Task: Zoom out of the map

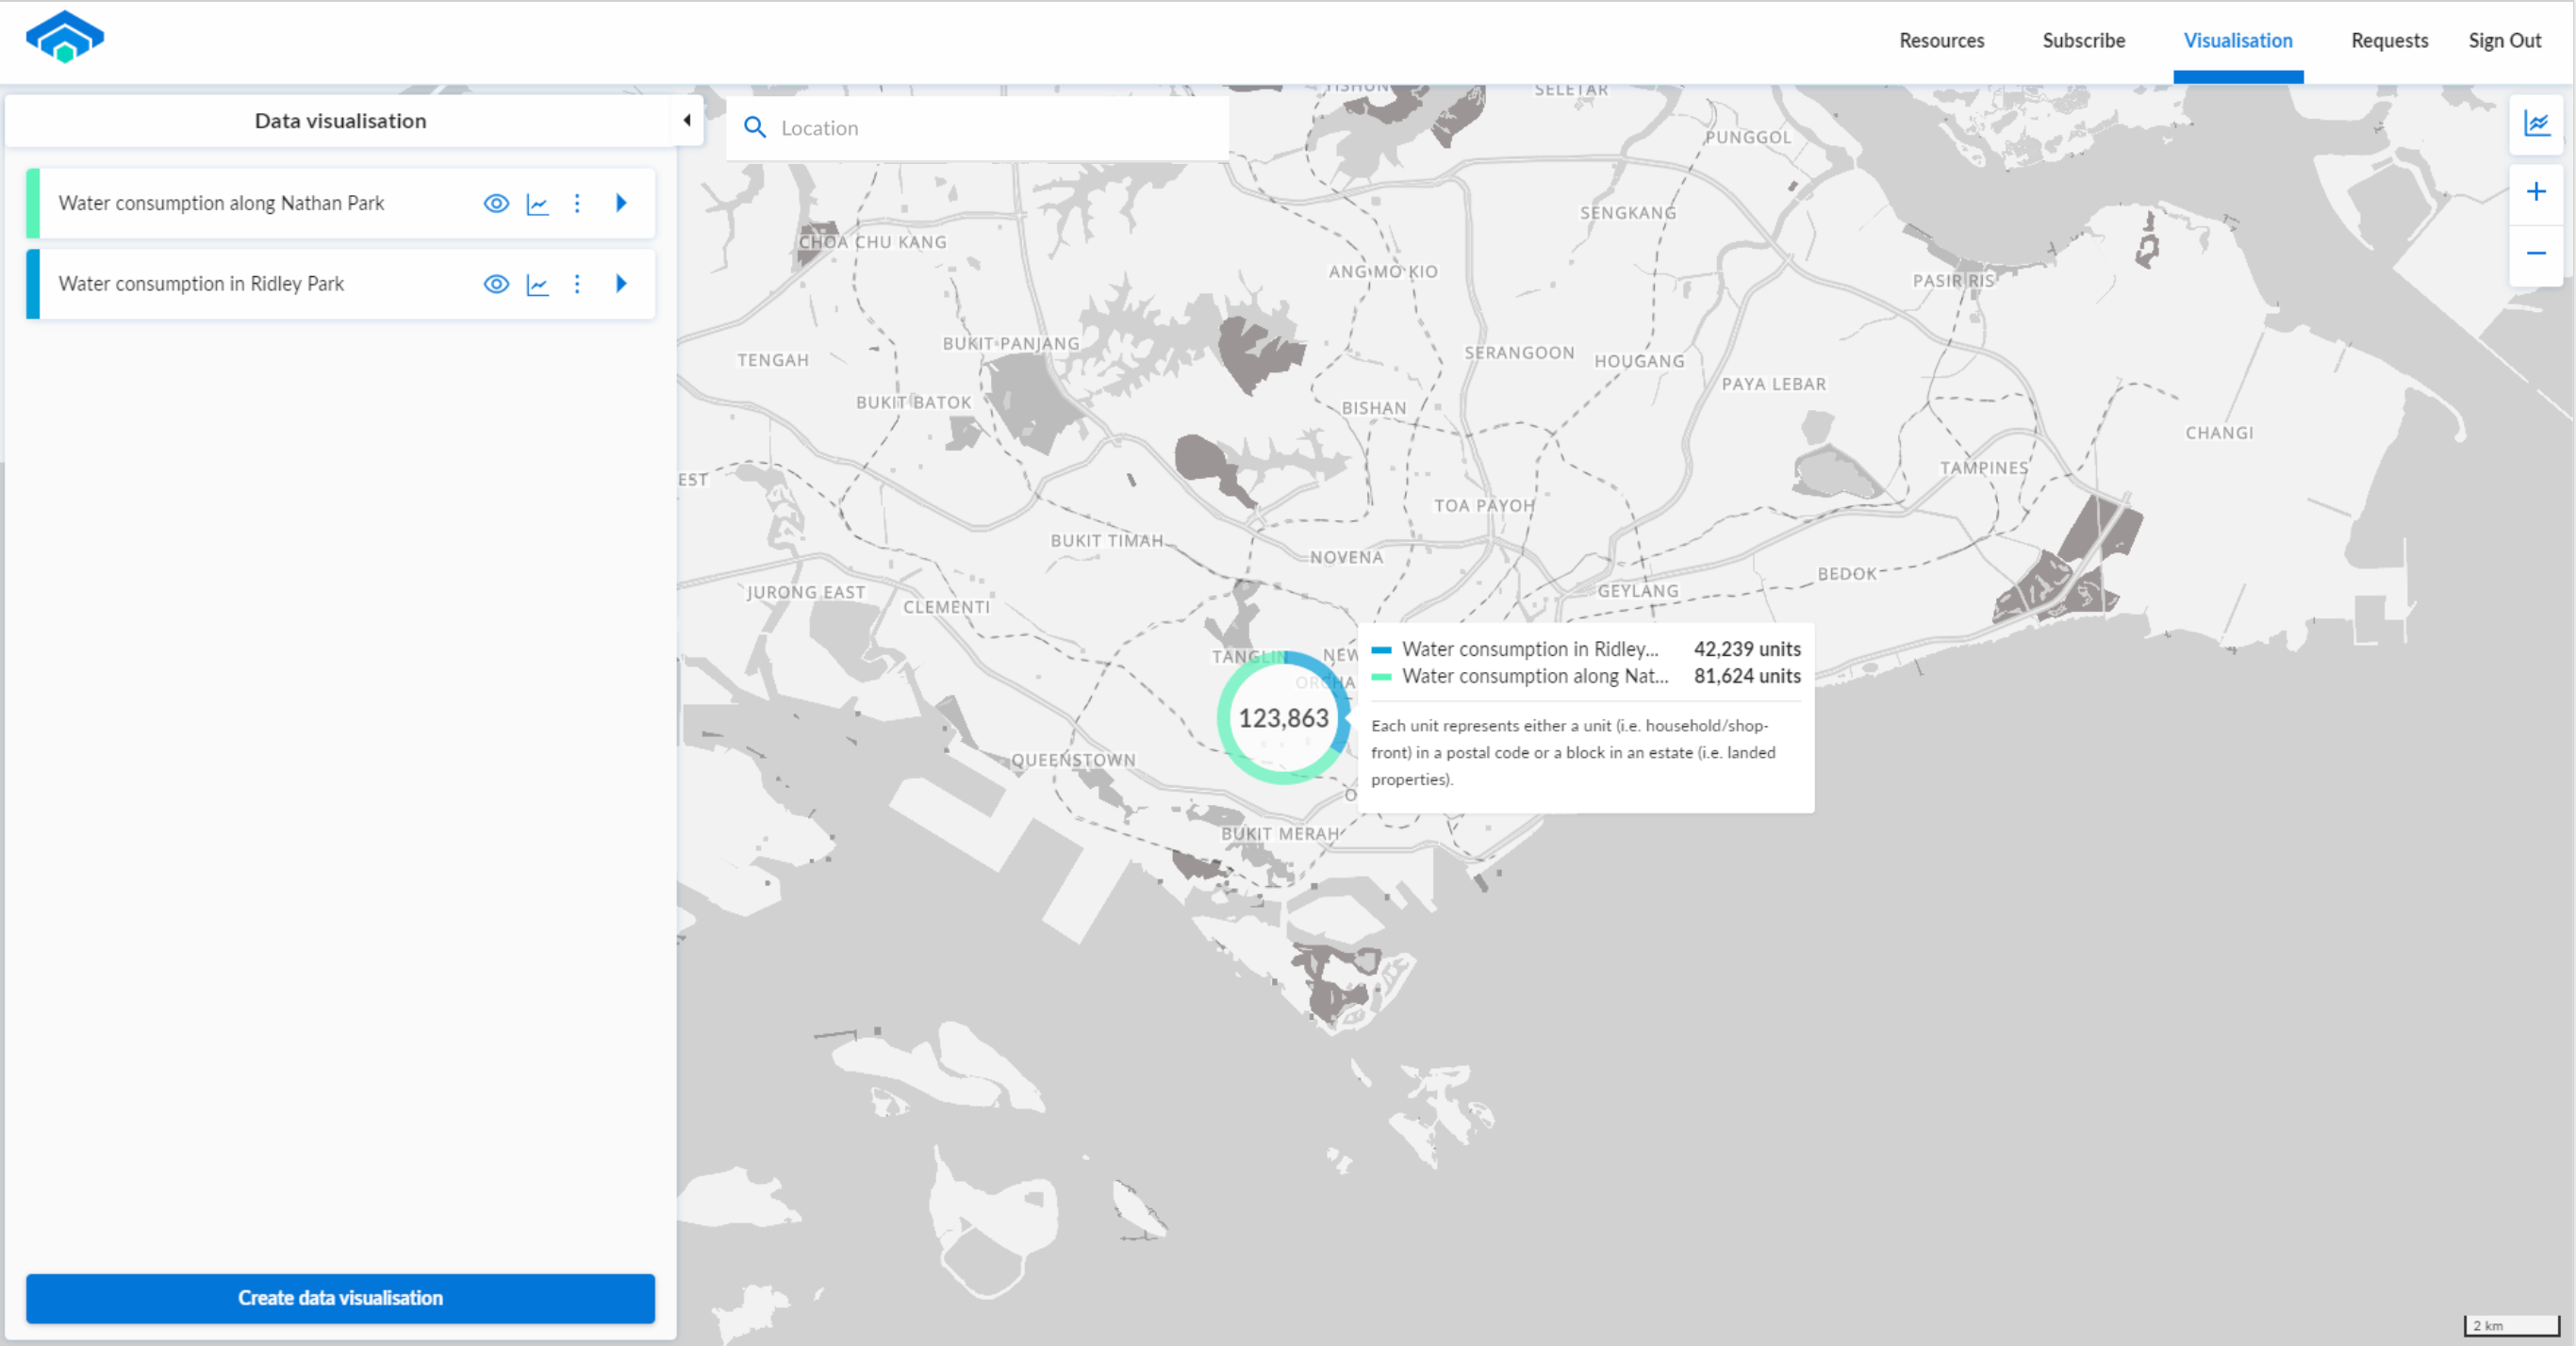Action: coord(2537,253)
